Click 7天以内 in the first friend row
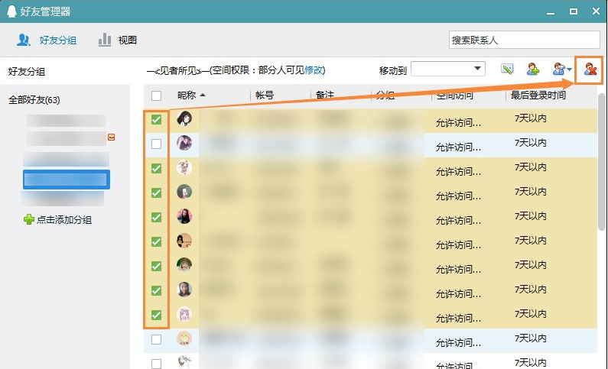The height and width of the screenshot is (369, 608). pos(531,118)
